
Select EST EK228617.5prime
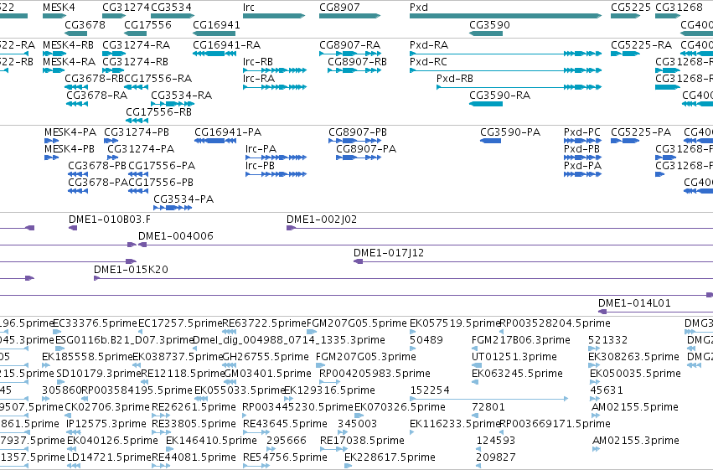coord(390,457)
